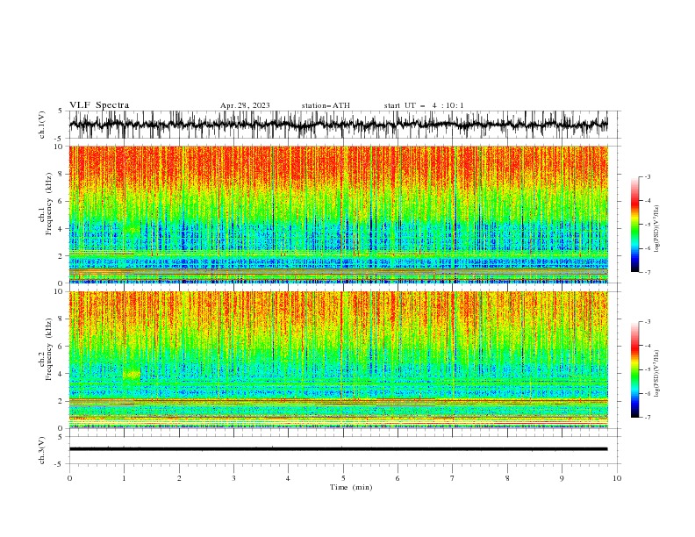Click time axis tick label '0'
This screenshot has width=695, height=537.
tap(69, 478)
